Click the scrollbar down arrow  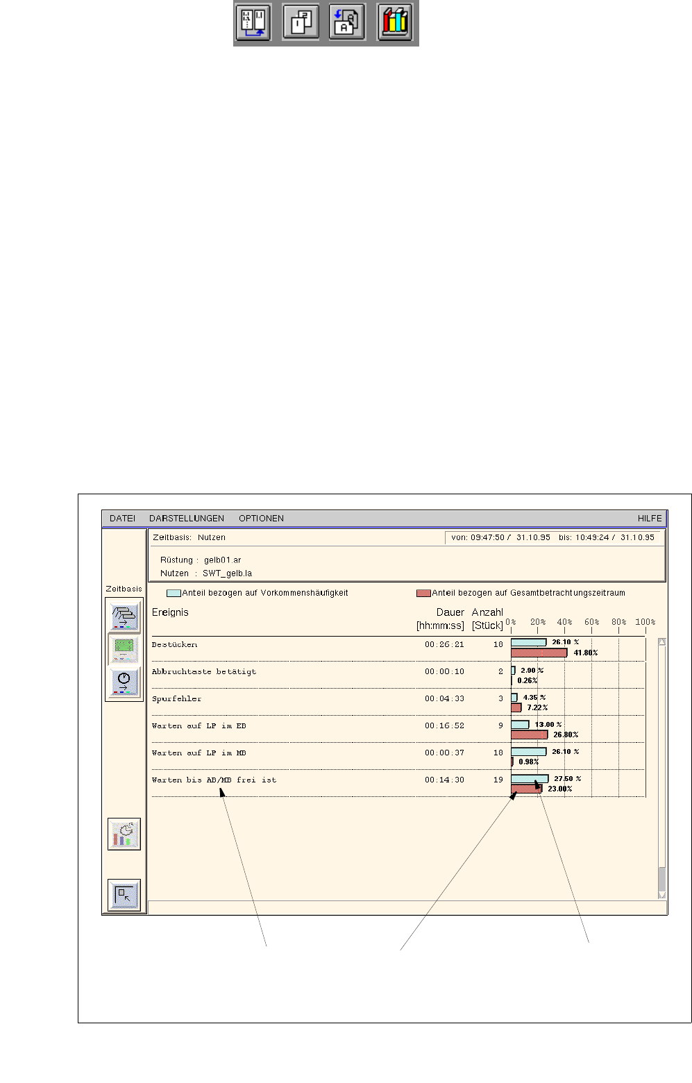pos(662,895)
